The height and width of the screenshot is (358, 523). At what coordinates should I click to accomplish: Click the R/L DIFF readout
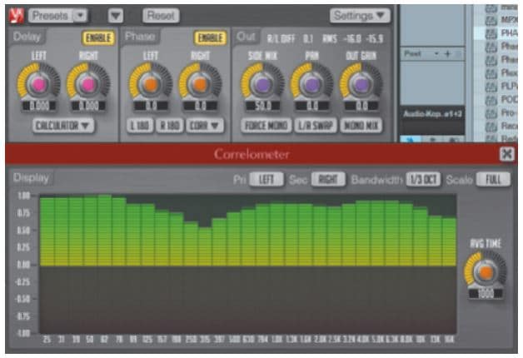click(290, 39)
